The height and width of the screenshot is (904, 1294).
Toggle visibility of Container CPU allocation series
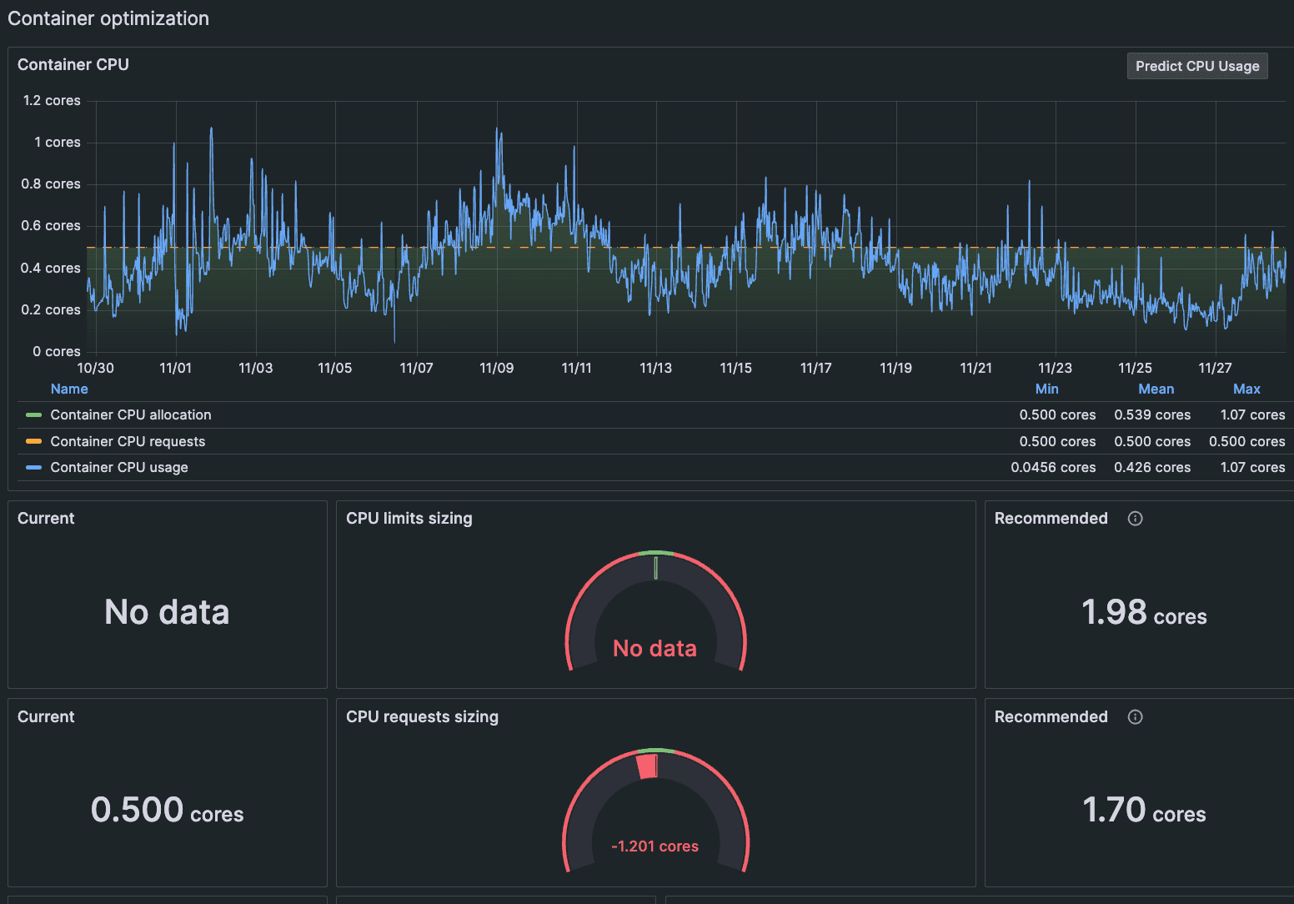pos(131,414)
